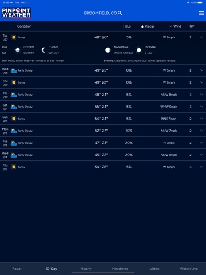Click the Hi|Lo column header
Image resolution: width=206 pixels, height=275 pixels.
click(x=127, y=26)
